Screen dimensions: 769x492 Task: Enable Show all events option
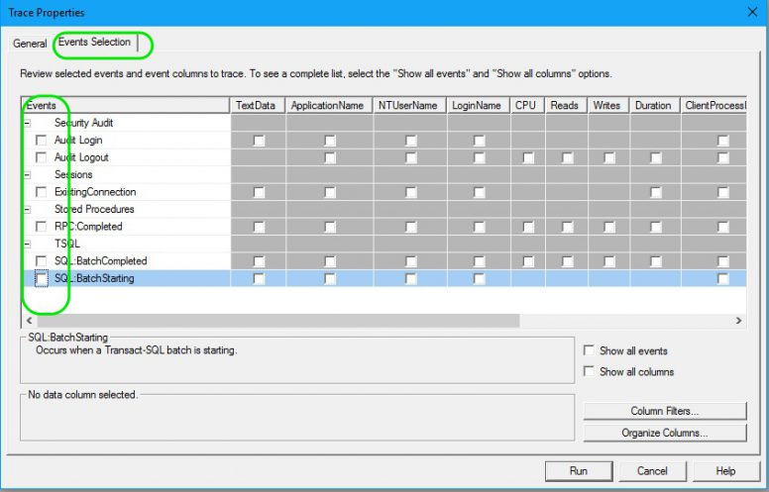pos(589,350)
